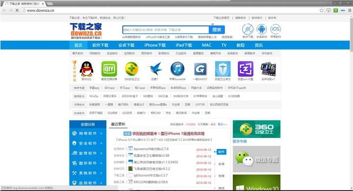This screenshot has height=191, width=353.
Task: Select the 首页 navigation tab
Action: [x=78, y=45]
